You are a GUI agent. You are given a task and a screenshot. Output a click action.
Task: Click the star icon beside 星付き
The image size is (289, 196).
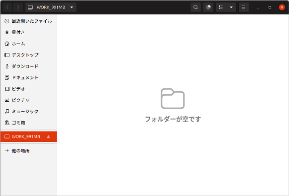click(7, 32)
